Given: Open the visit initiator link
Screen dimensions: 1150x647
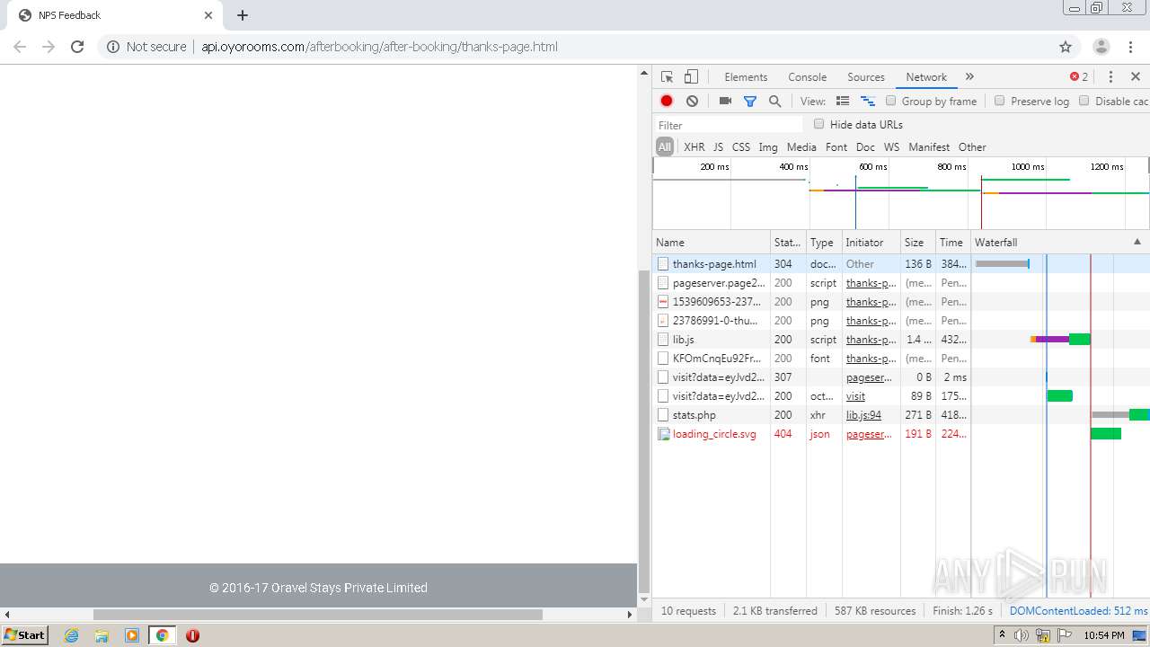Looking at the screenshot, I should pos(855,396).
